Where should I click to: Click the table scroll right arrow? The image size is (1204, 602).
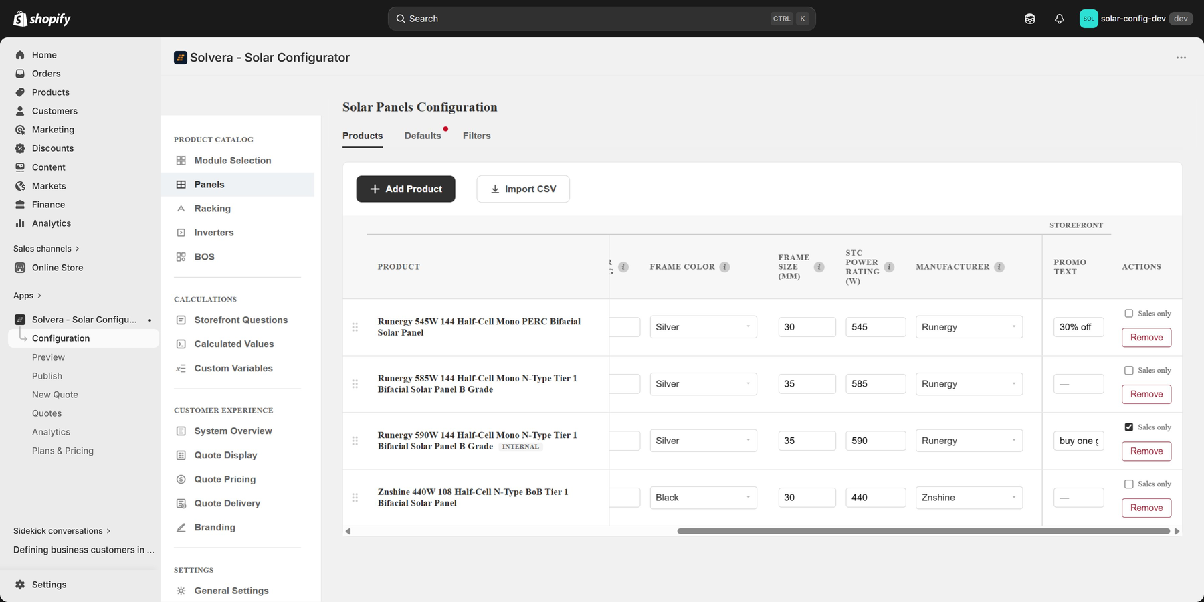[1177, 531]
